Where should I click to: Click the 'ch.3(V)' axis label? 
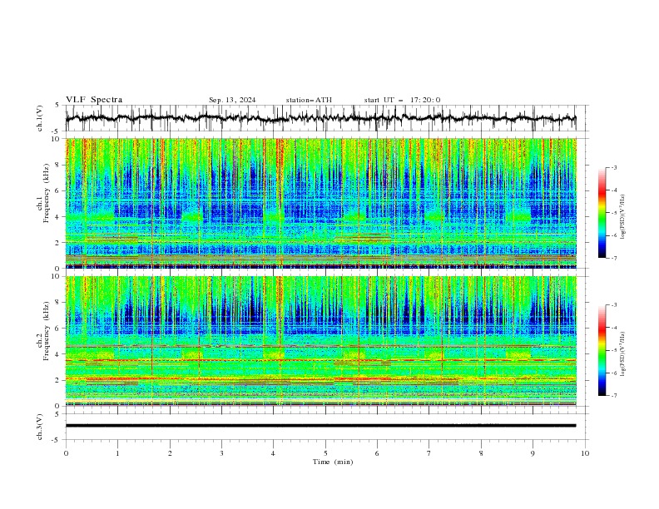(x=40, y=427)
